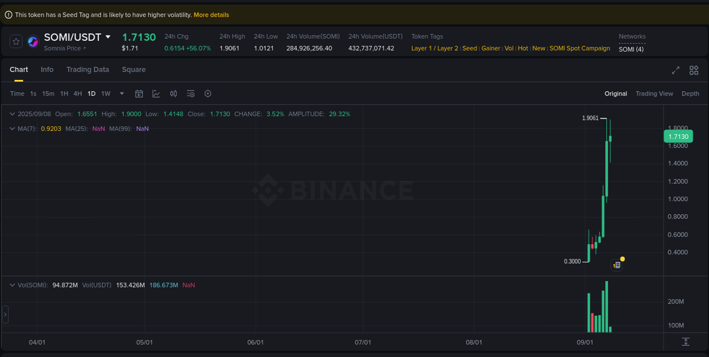Switch to the Trading Data tab
Image resolution: width=709 pixels, height=357 pixels.
click(x=87, y=69)
